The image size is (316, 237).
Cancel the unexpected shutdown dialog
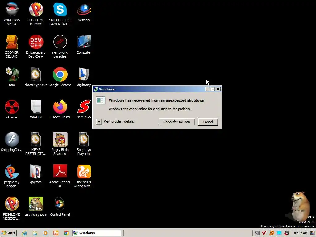pos(208,122)
